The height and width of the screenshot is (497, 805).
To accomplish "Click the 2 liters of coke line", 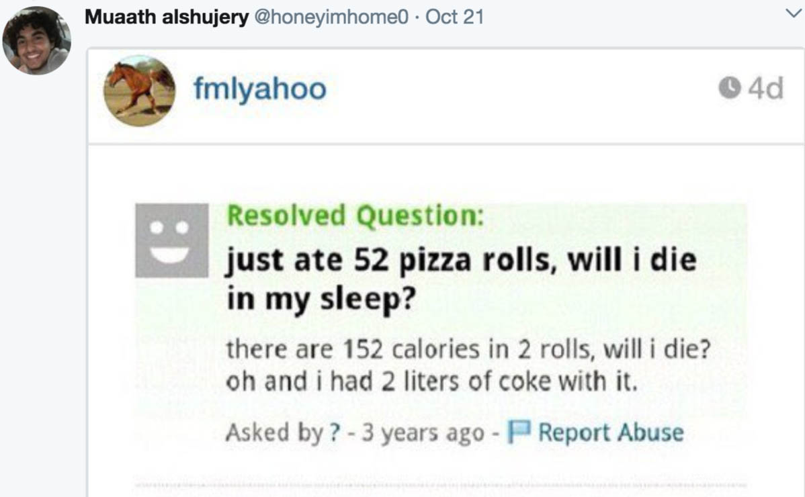I will 431,381.
